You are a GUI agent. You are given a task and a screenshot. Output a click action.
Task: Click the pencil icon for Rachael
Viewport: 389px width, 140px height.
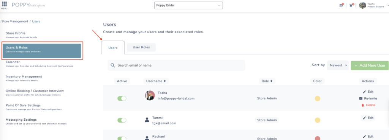(364, 137)
